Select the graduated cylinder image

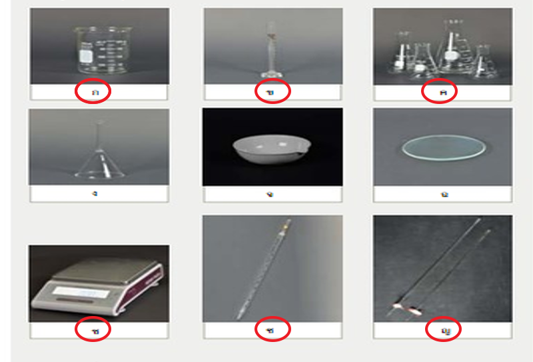tap(273, 46)
